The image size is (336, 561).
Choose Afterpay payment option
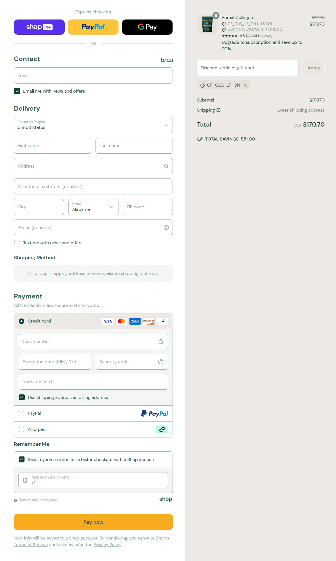(x=21, y=429)
